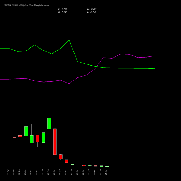Image resolution: width=181 pixels, height=181 pixels.
Task: Click the '12 Oct' date axis label
Action: click(x=49, y=172)
